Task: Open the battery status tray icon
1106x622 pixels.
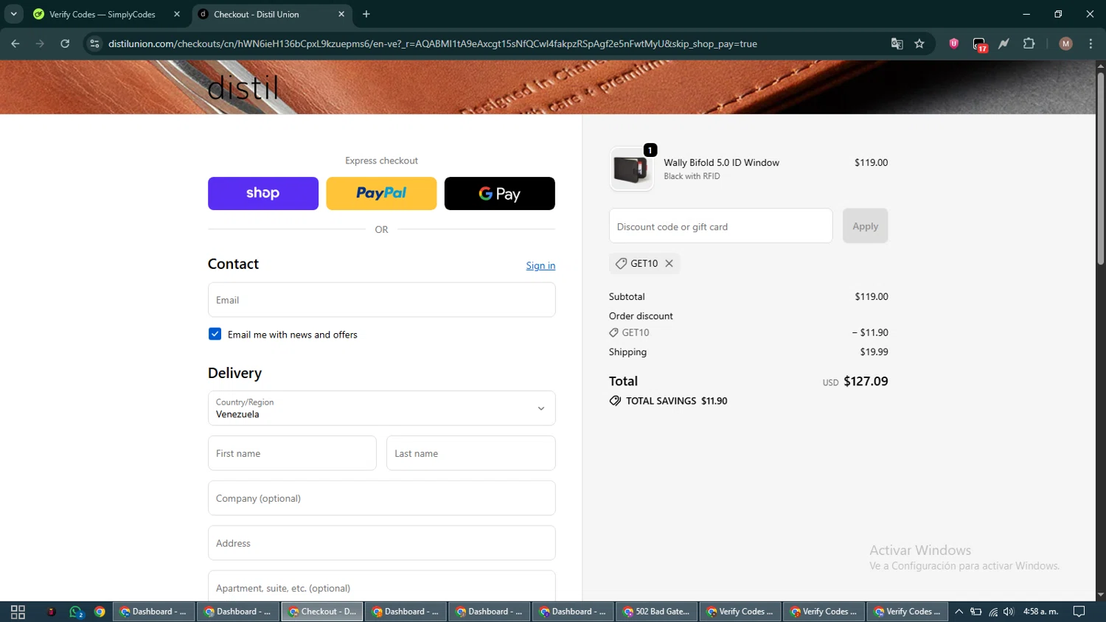Action: (975, 612)
